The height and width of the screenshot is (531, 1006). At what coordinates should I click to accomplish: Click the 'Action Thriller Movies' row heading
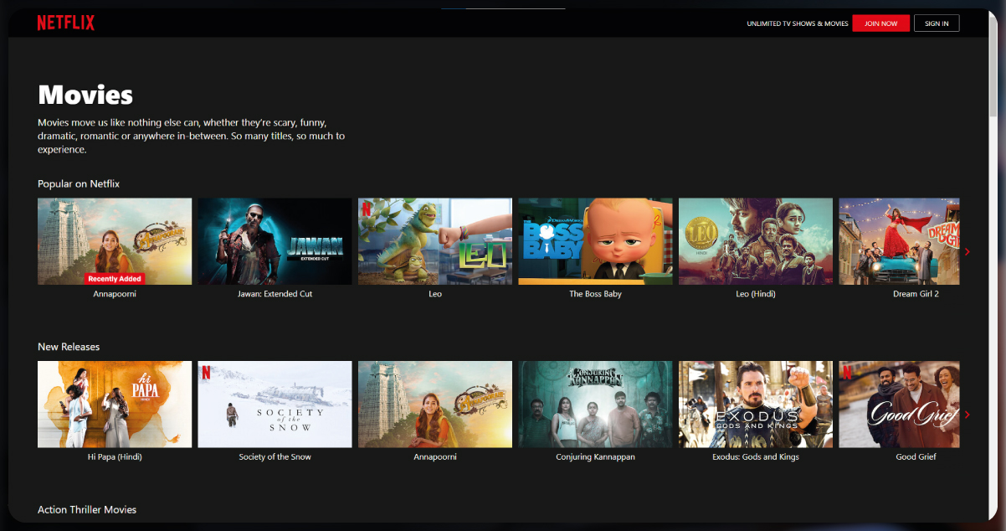pyautogui.click(x=87, y=509)
